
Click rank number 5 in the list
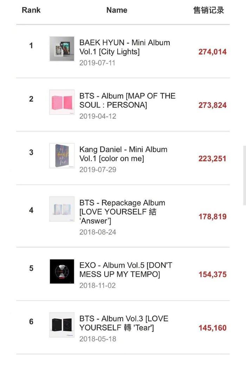pos(31,268)
